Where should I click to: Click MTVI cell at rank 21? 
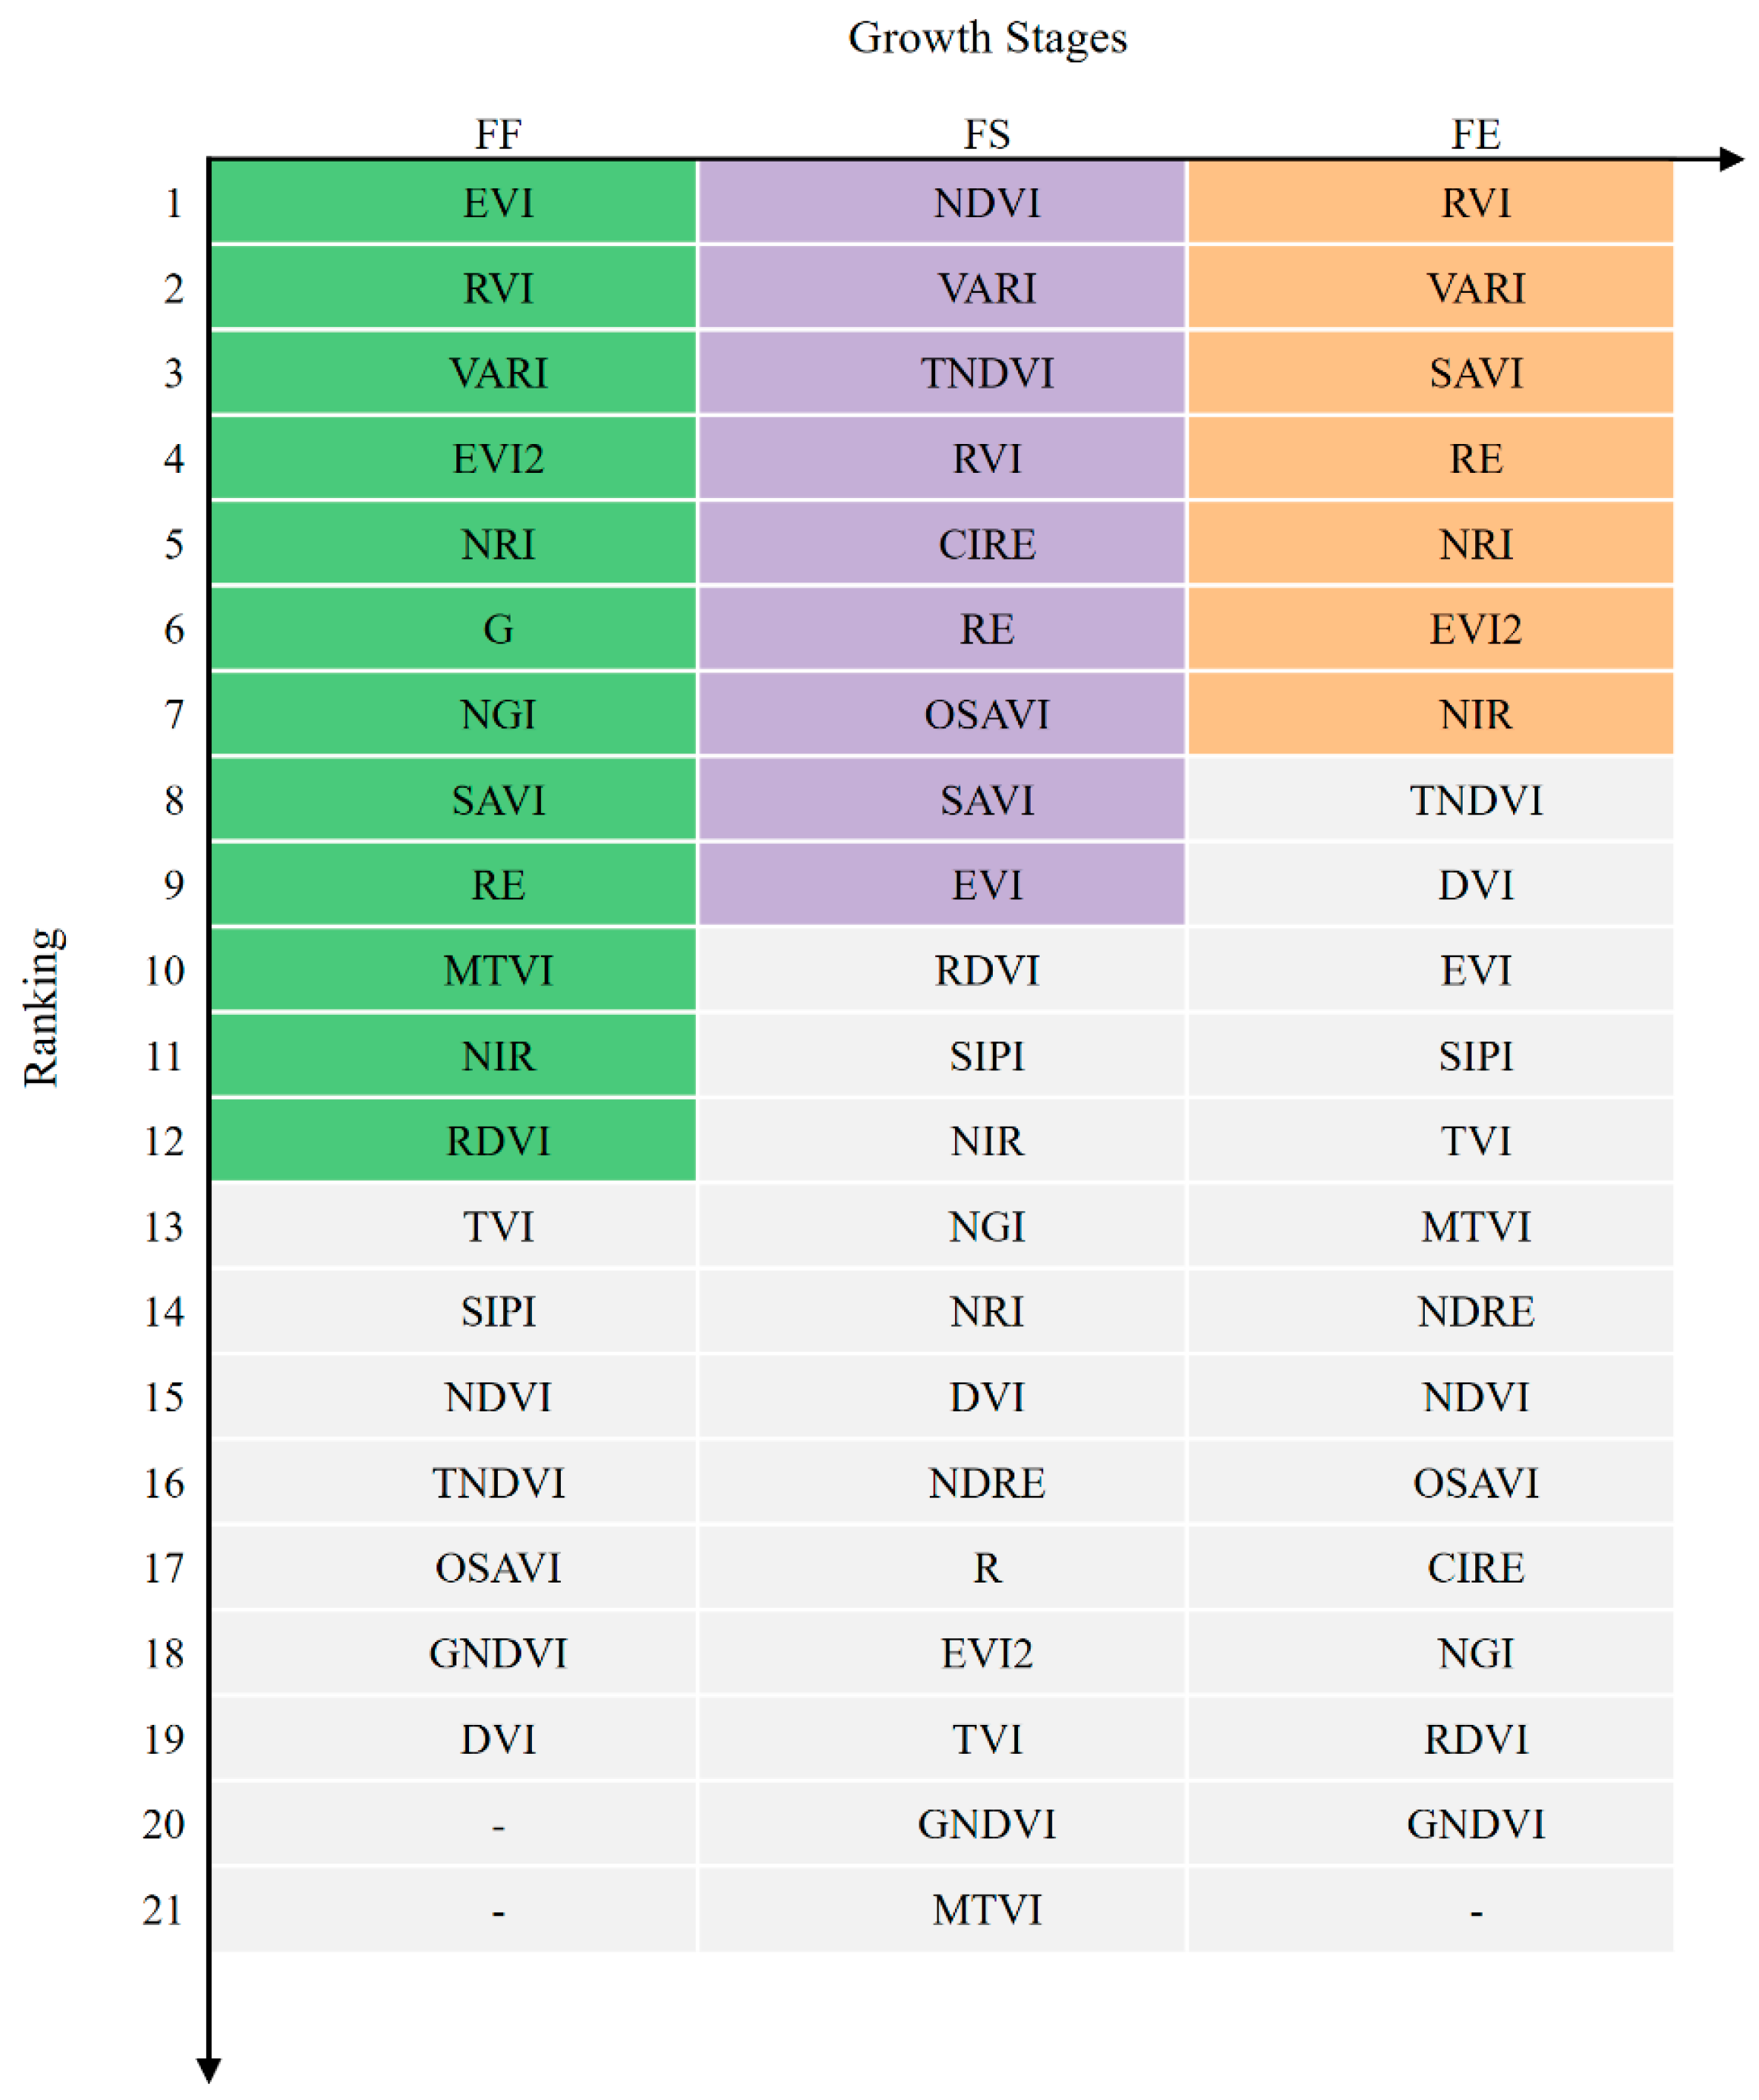click(x=986, y=1909)
